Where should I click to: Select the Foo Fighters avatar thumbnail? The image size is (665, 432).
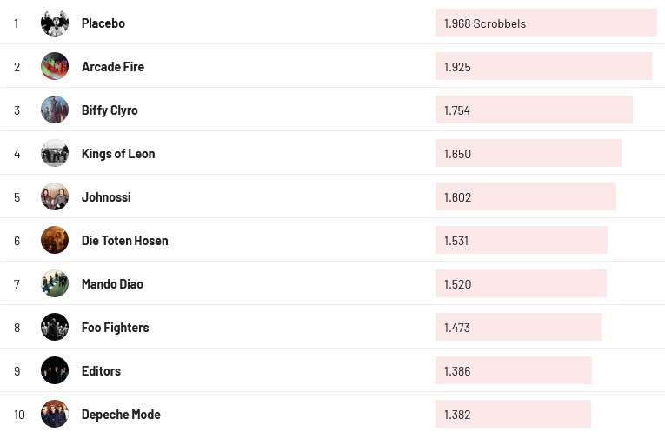click(55, 328)
